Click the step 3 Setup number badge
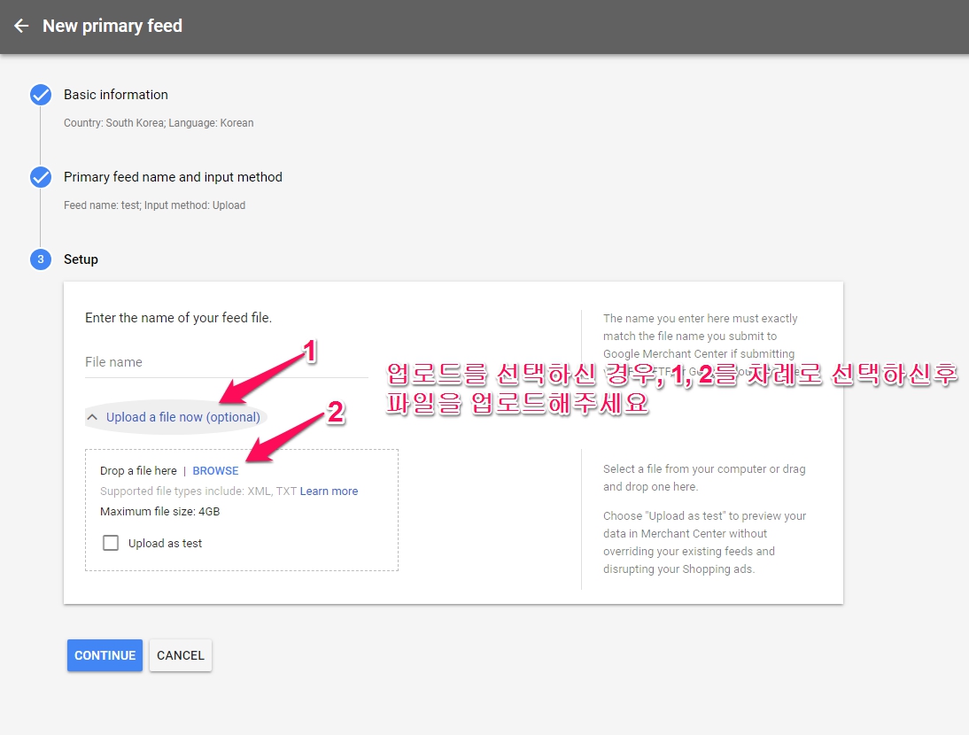Image resolution: width=969 pixels, height=735 pixels. pos(41,259)
